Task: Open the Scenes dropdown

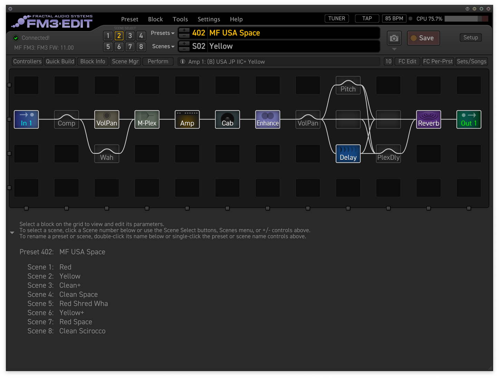Action: tap(162, 46)
